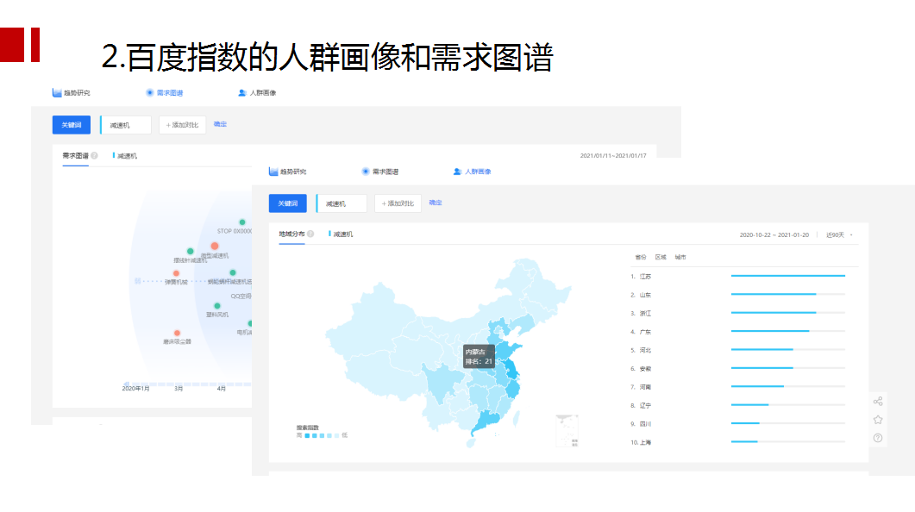The image size is (915, 512).
Task: Click the 微型减速机 red node
Action: point(215,246)
